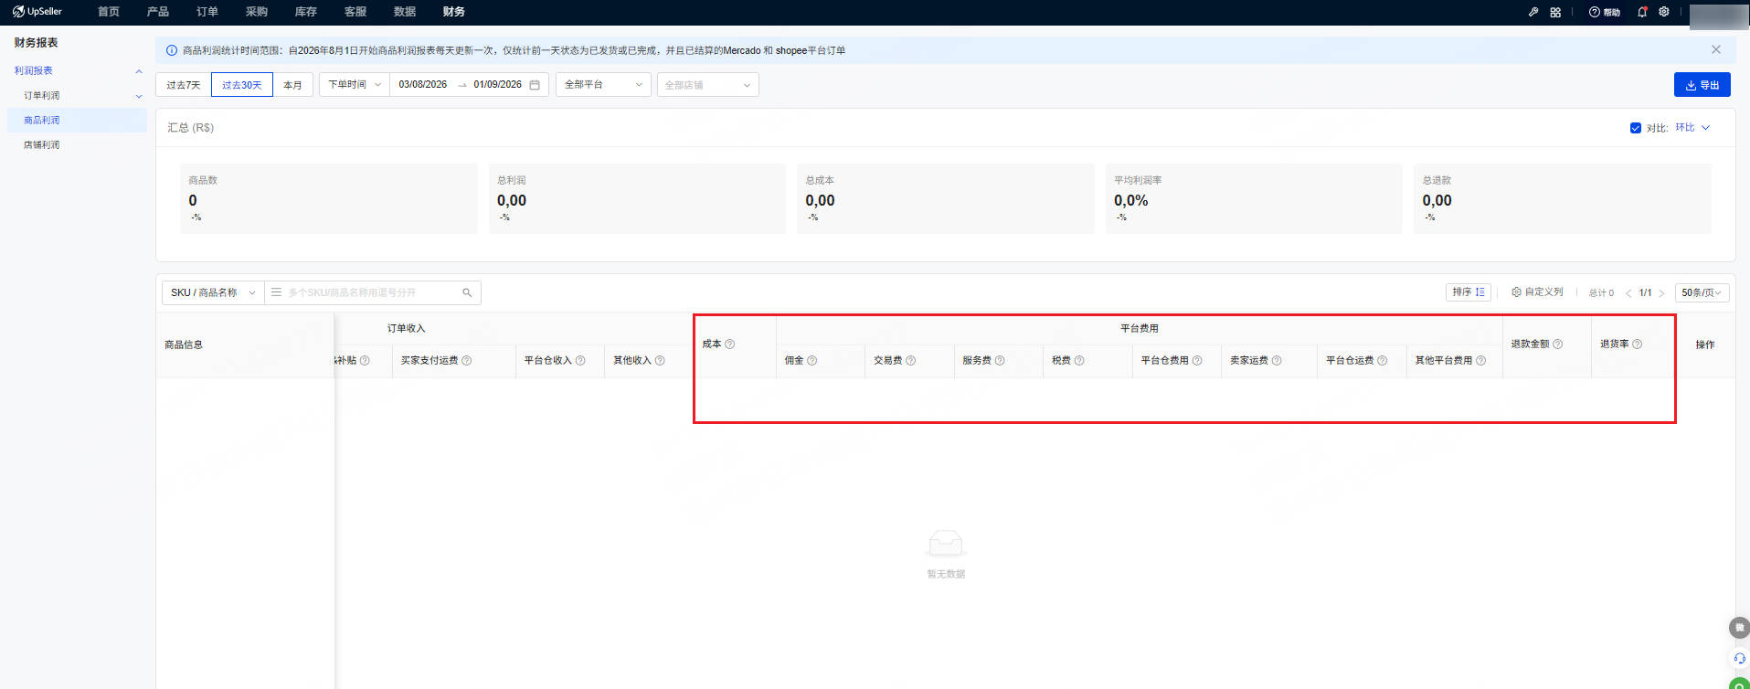The image size is (1750, 689).
Task: Uncheck the 对比 comparison checkbox
Action: (1636, 128)
